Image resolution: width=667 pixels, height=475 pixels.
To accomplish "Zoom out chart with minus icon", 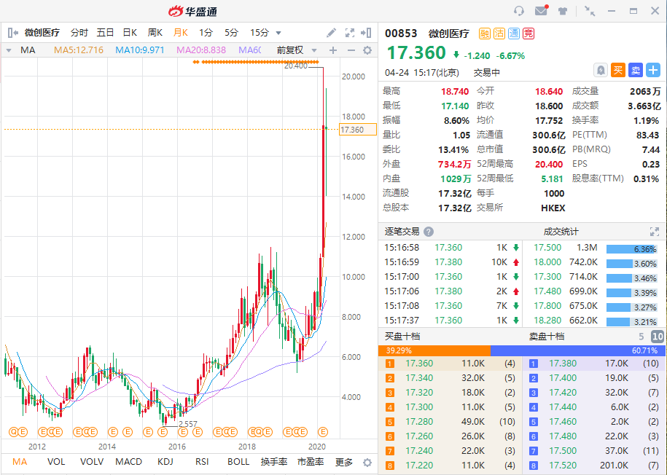I will [351, 50].
